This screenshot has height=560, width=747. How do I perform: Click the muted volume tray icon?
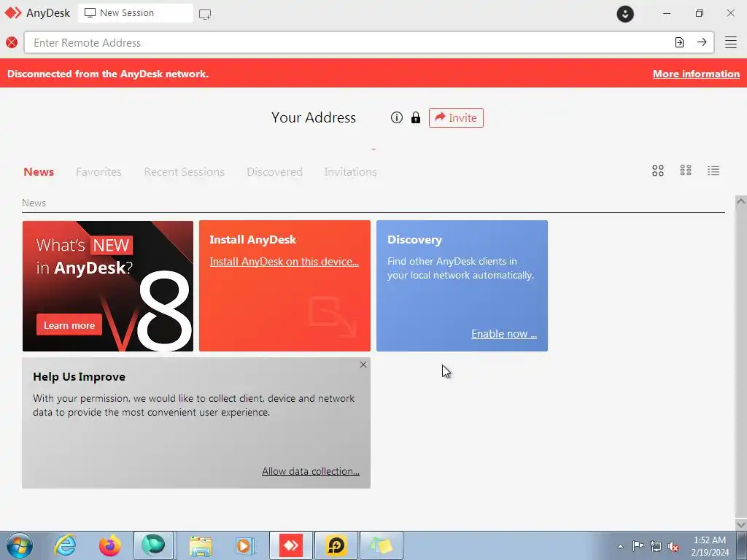point(673,546)
